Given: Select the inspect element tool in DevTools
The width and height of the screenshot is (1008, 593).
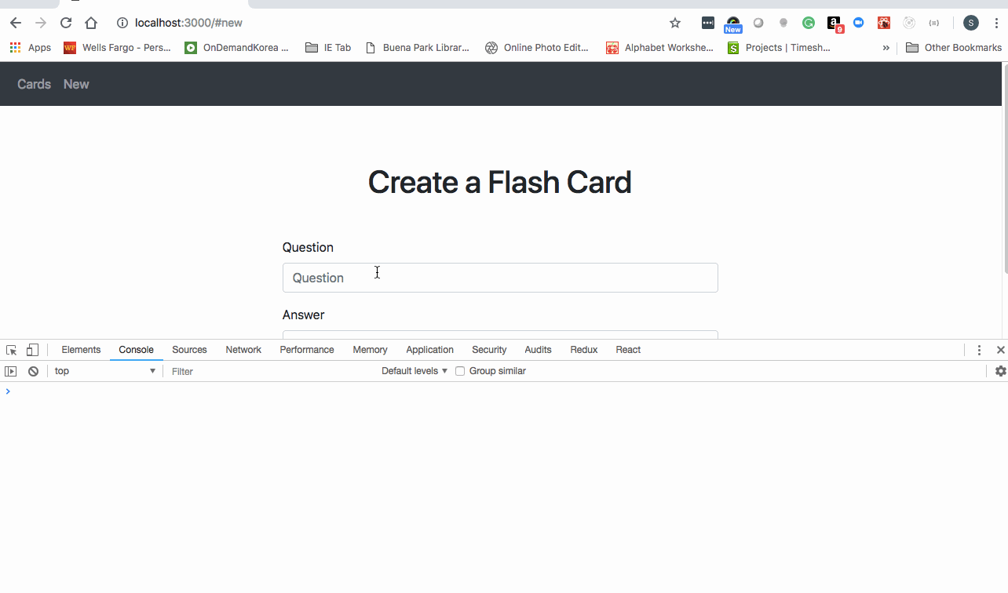Looking at the screenshot, I should (10, 349).
